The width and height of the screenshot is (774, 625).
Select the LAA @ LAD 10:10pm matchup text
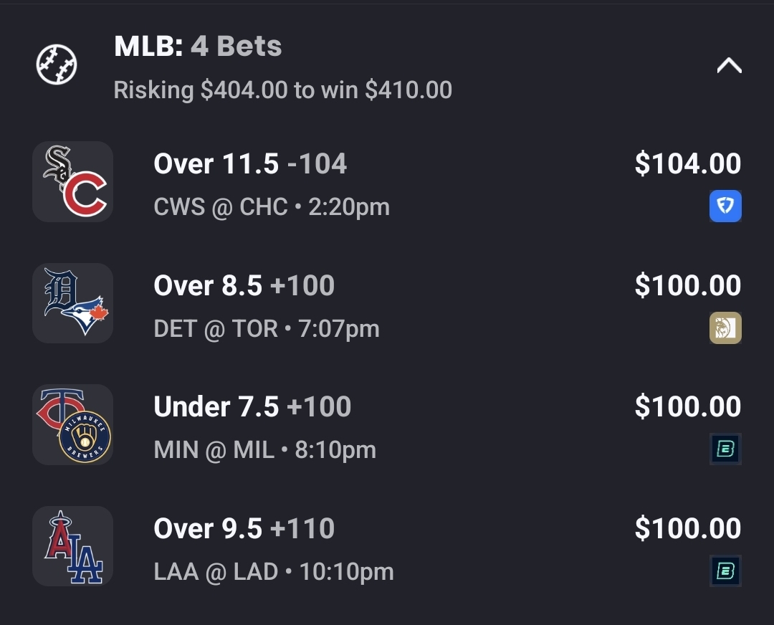click(274, 572)
